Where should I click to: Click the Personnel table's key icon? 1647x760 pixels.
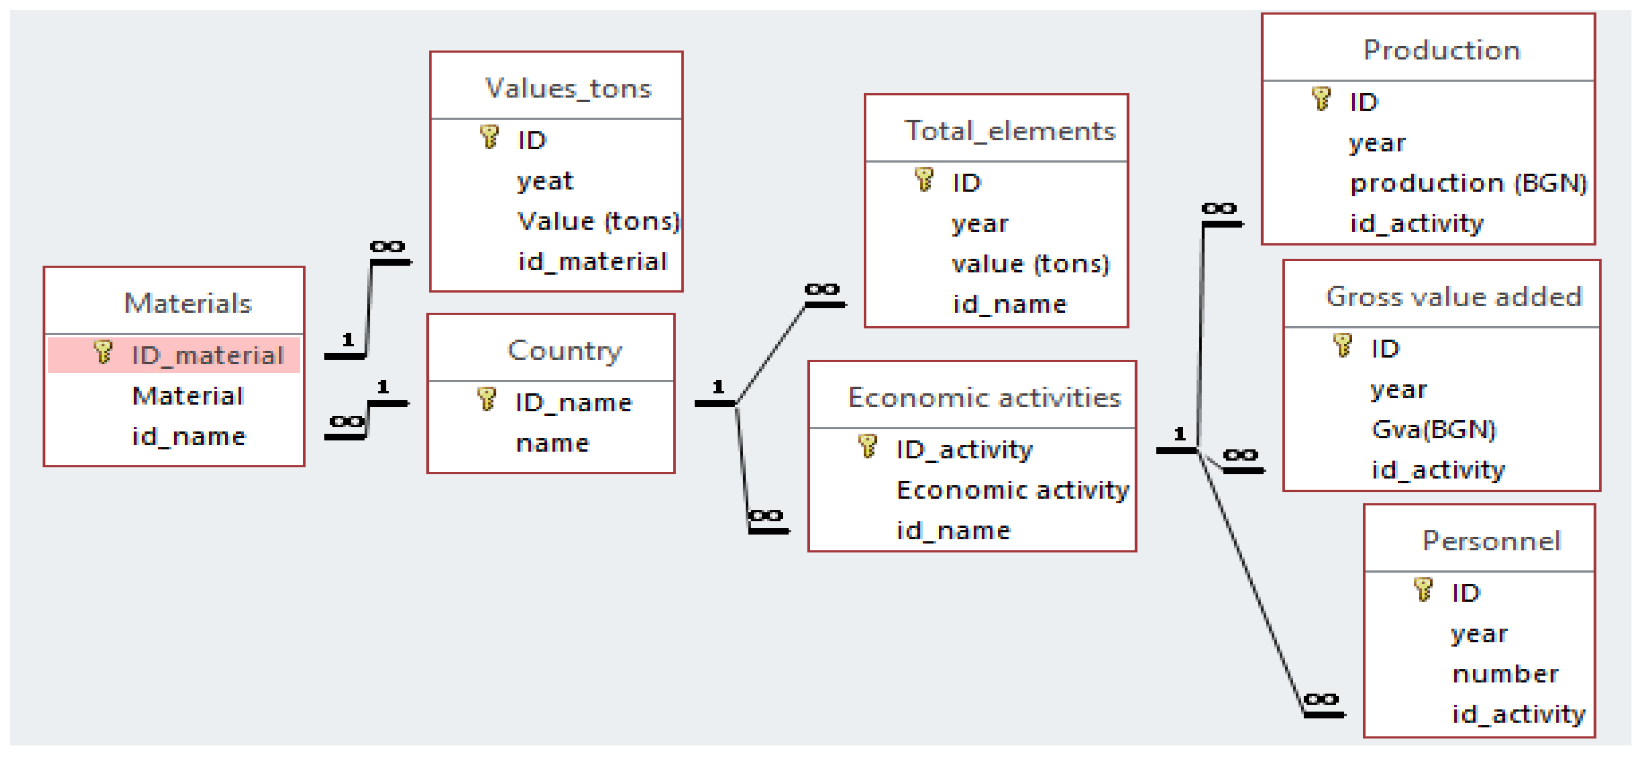(x=1423, y=589)
